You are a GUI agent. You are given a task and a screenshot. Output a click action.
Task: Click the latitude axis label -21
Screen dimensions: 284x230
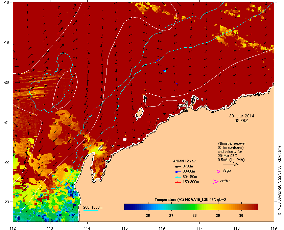(6, 122)
